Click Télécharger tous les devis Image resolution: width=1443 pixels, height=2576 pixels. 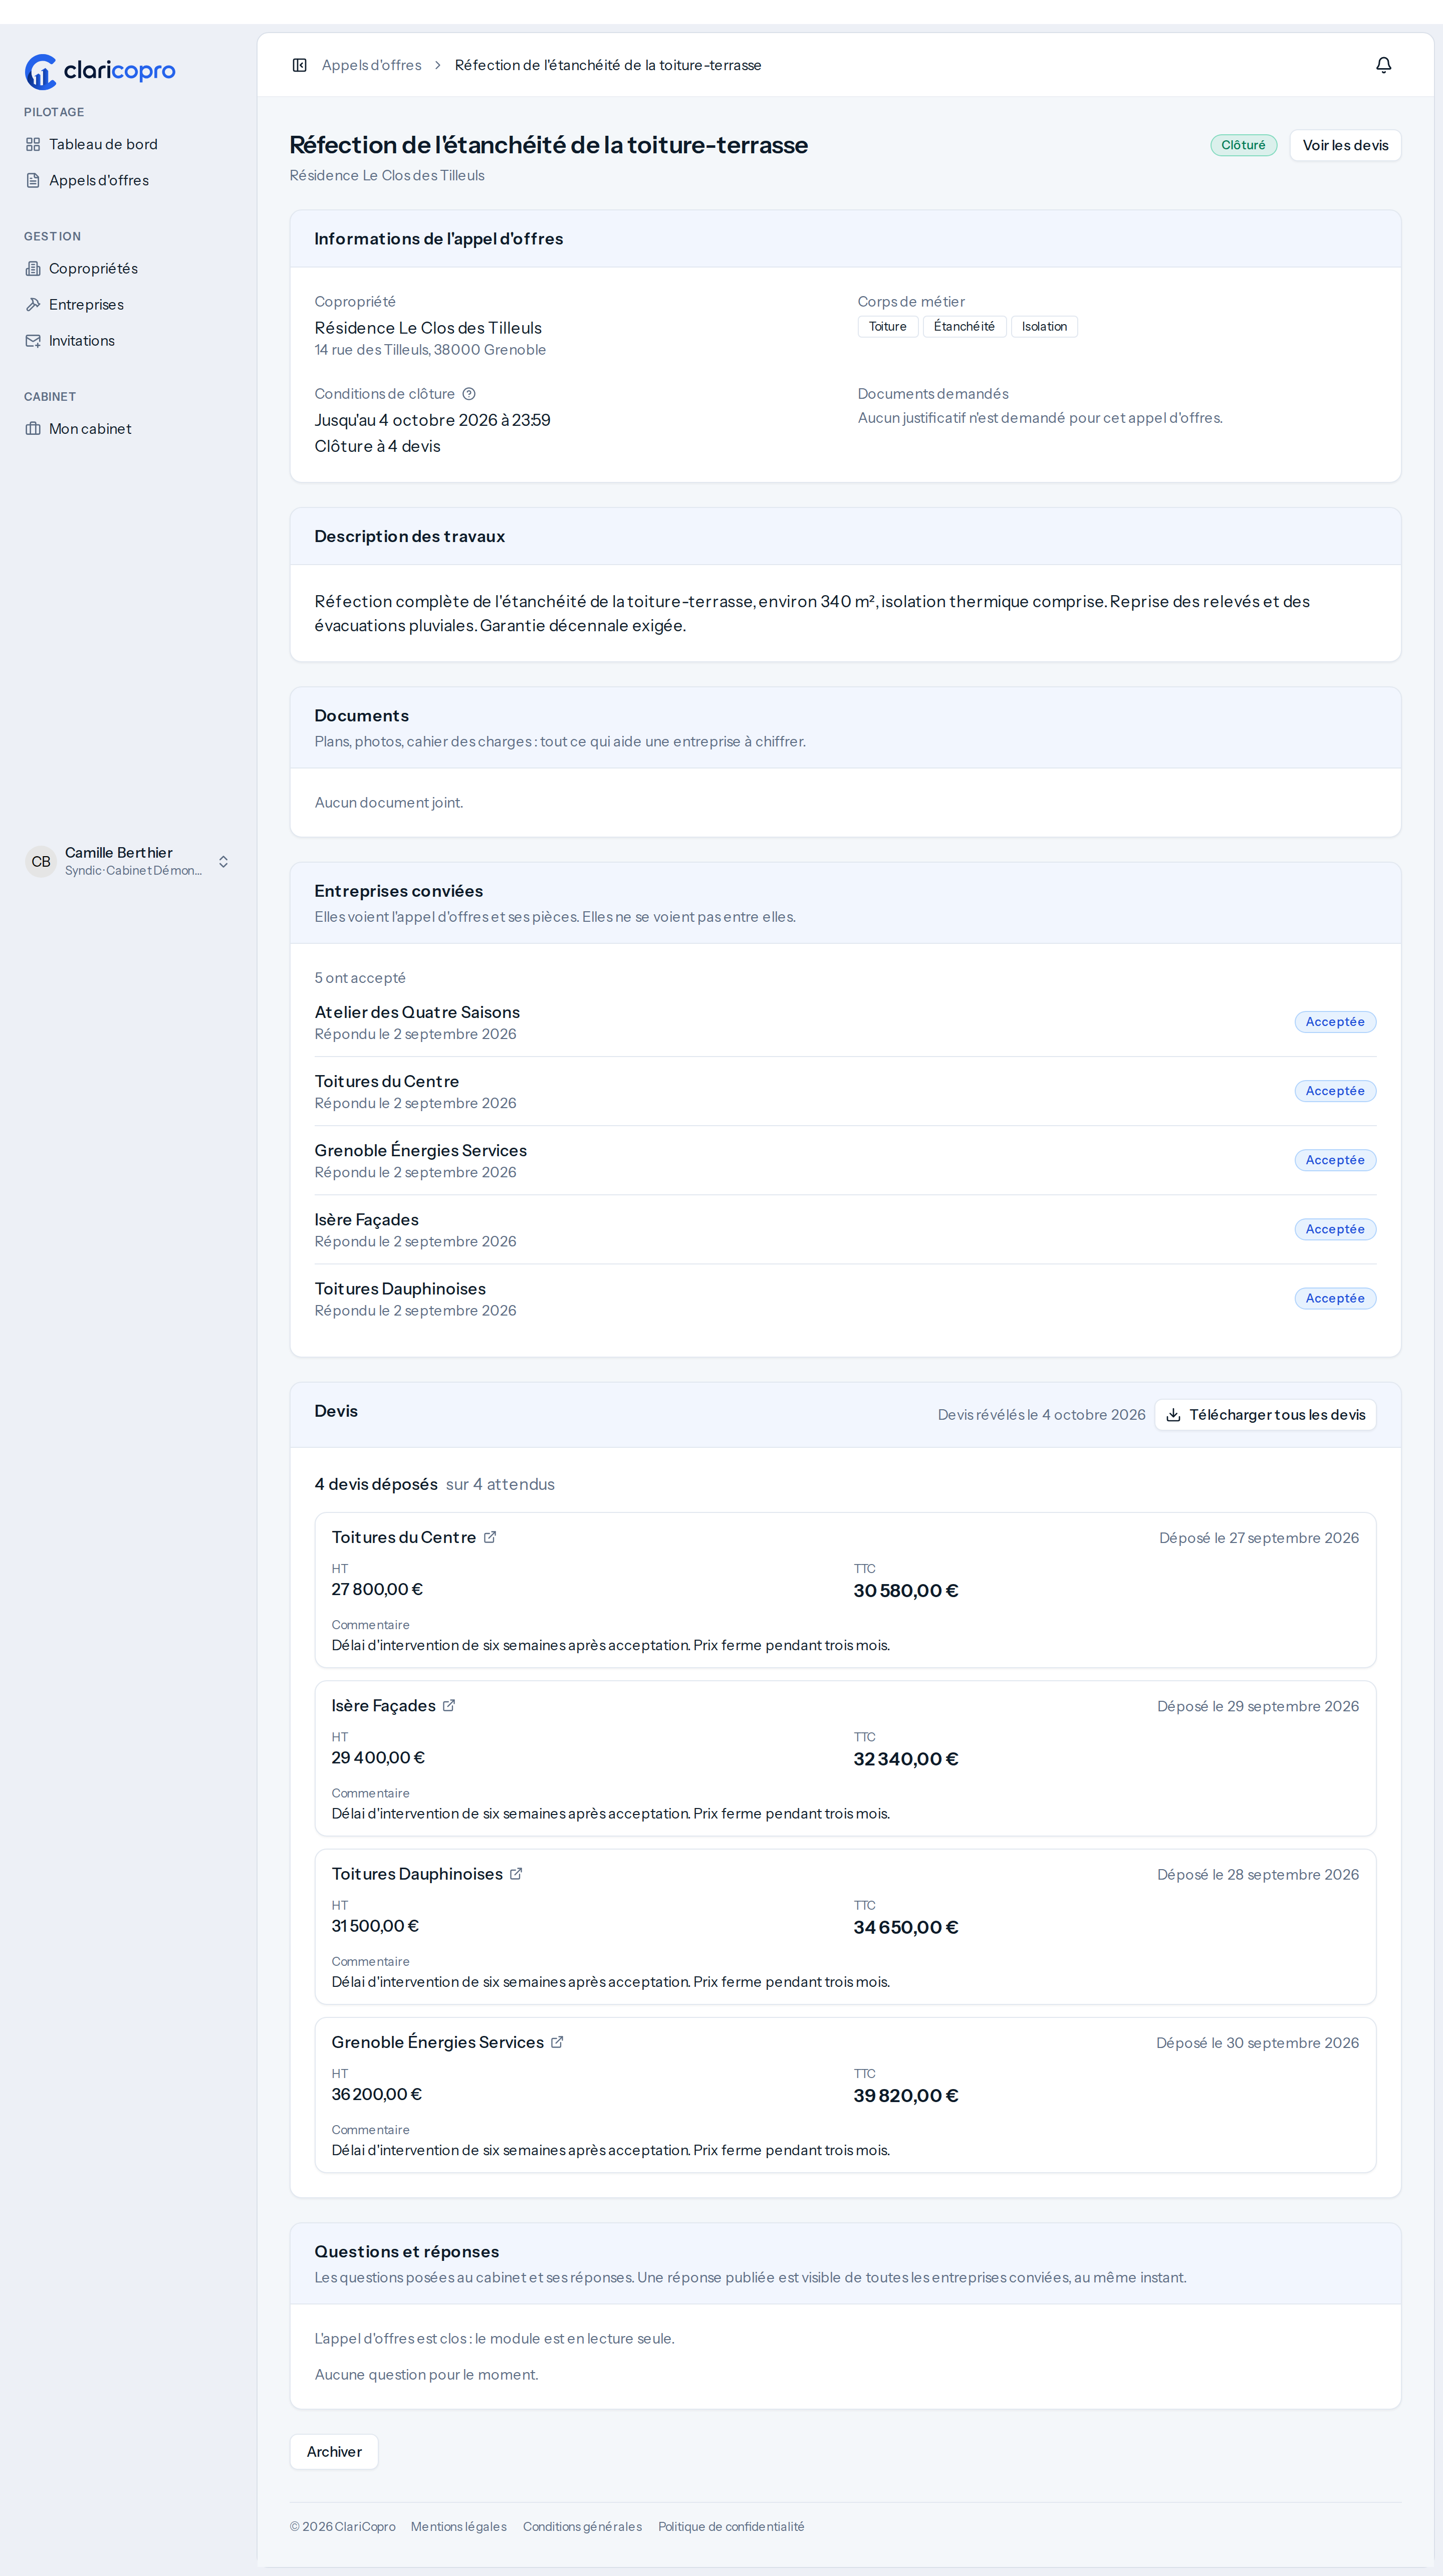click(1265, 1414)
